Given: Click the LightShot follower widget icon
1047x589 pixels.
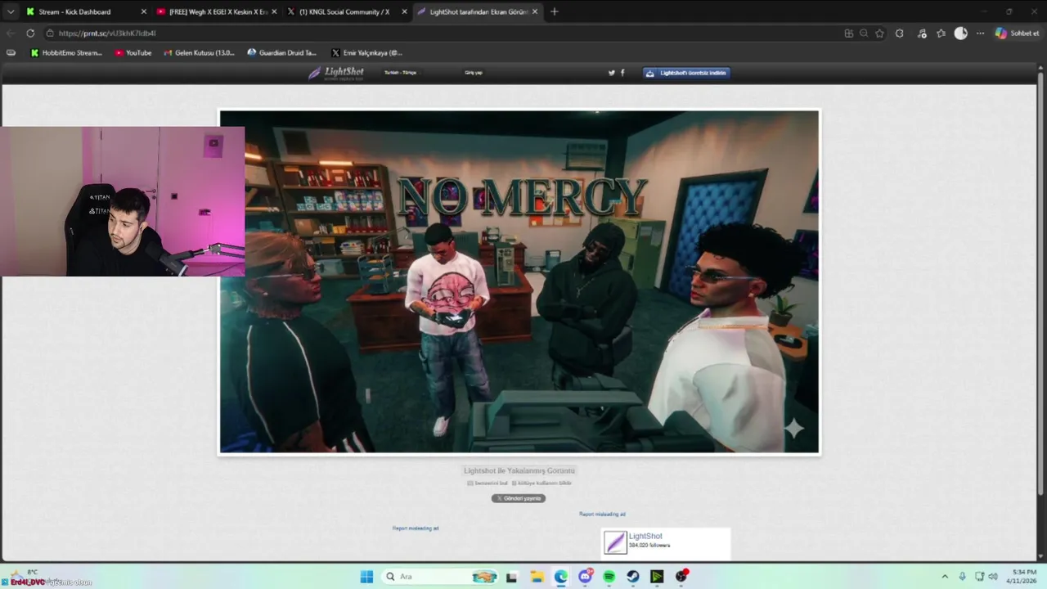Looking at the screenshot, I should coord(615,542).
